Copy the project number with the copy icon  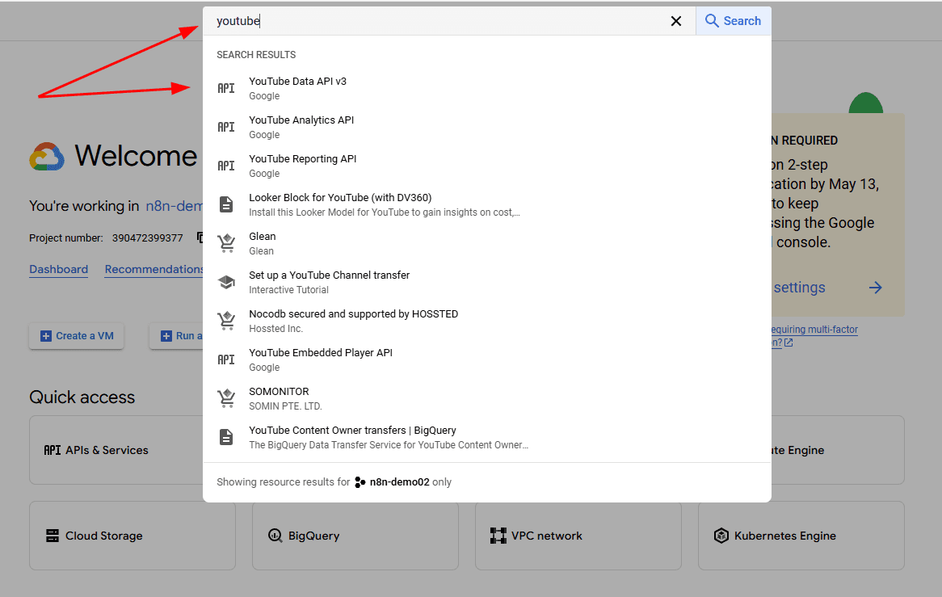tap(200, 238)
